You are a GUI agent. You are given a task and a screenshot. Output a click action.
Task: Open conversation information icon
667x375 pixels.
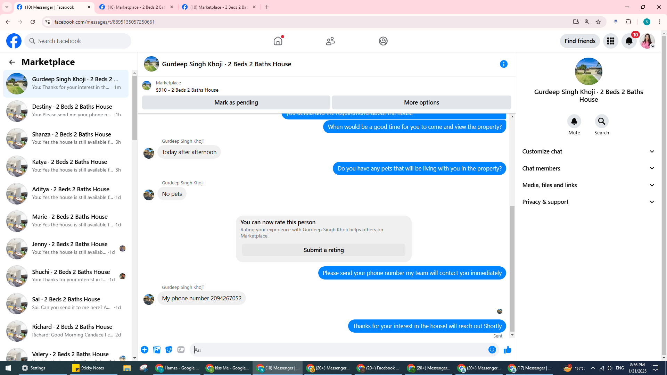coord(504,64)
